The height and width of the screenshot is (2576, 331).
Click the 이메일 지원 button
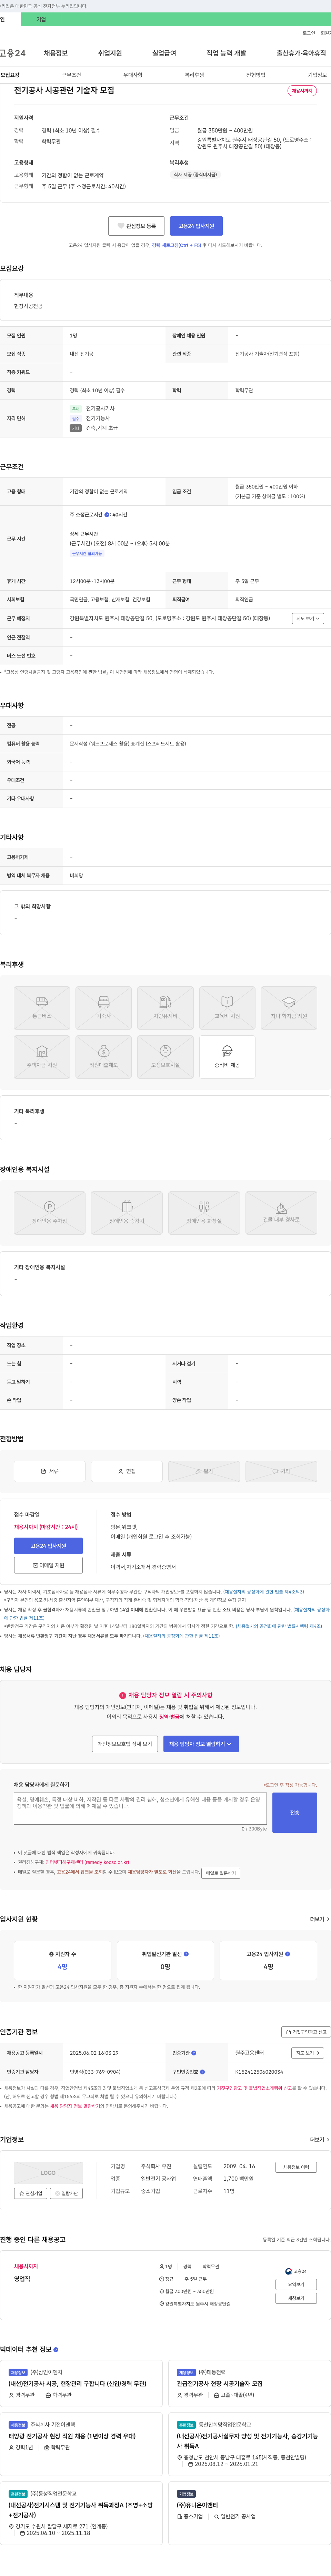(x=48, y=1565)
